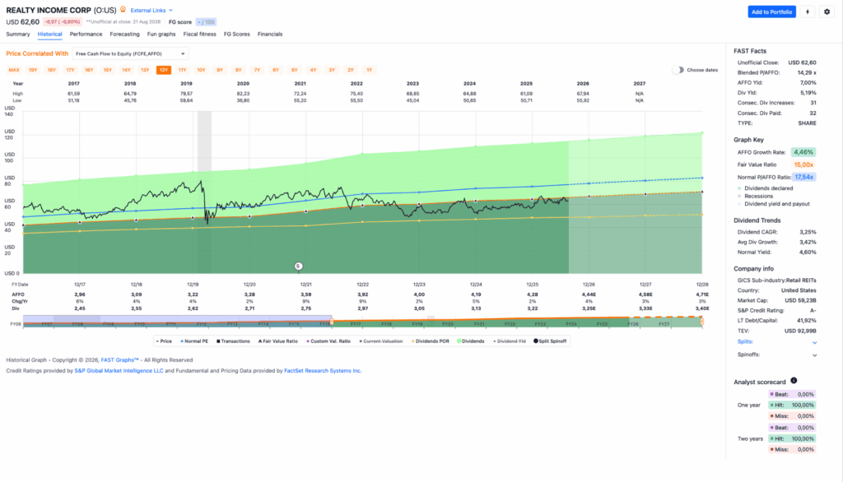This screenshot has width=843, height=482.
Task: Open the settings gear icon
Action: (827, 12)
